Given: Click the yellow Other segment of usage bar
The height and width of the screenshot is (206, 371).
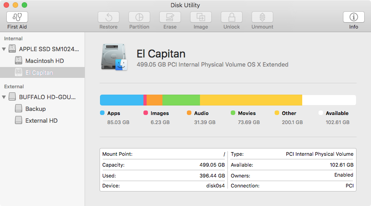Looking at the screenshot, I should pyautogui.click(x=251, y=100).
